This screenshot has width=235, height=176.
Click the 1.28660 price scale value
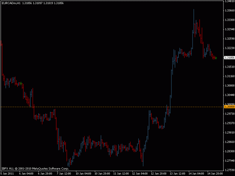[230, 142]
